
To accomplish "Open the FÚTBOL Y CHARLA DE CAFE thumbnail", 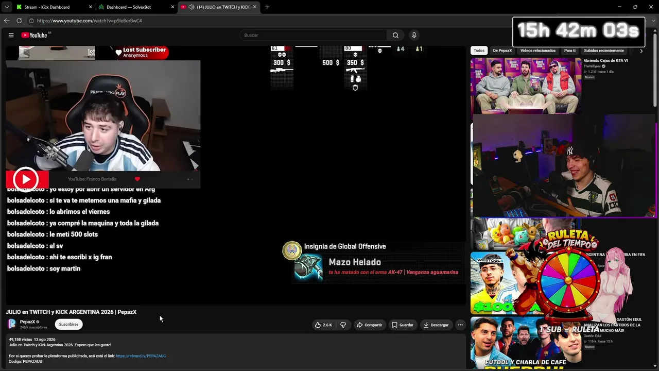I will [526, 344].
